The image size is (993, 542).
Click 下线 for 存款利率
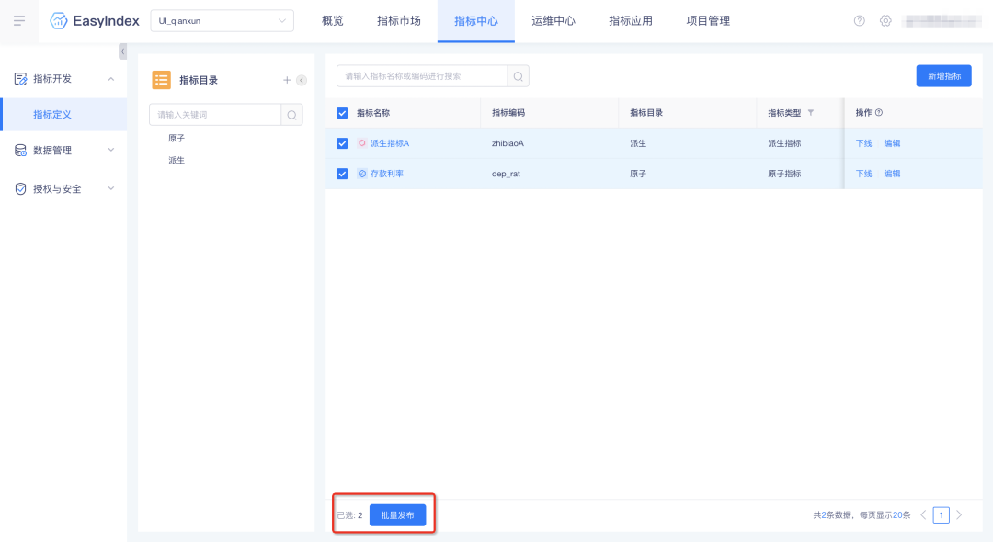(x=863, y=174)
